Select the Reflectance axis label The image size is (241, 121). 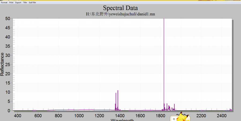2,64
